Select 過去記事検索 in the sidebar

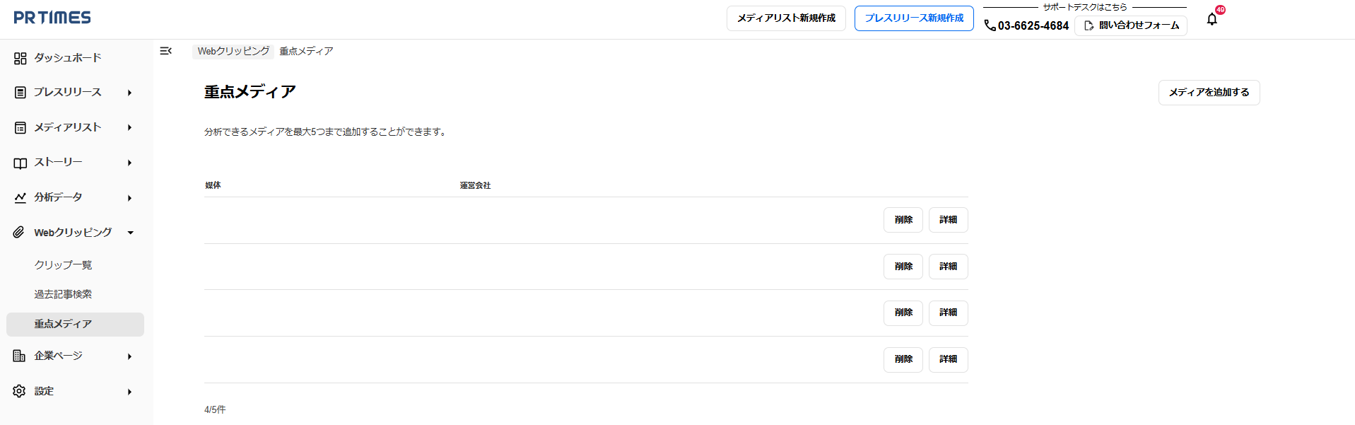(62, 293)
